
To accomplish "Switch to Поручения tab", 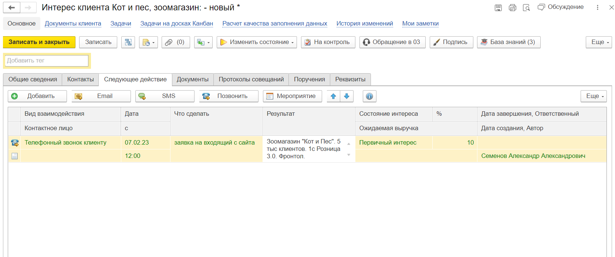I will tap(309, 80).
